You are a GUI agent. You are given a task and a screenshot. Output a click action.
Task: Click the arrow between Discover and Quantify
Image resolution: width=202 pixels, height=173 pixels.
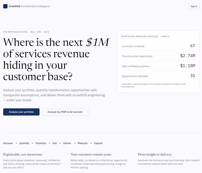click(x=16, y=143)
